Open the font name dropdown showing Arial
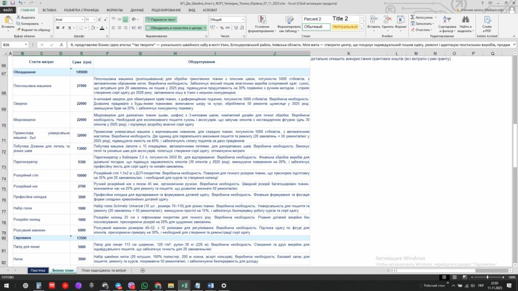The image size is (518, 291). (81, 20)
